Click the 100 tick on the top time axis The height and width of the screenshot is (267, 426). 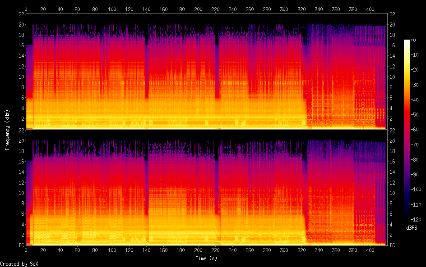click(x=112, y=9)
